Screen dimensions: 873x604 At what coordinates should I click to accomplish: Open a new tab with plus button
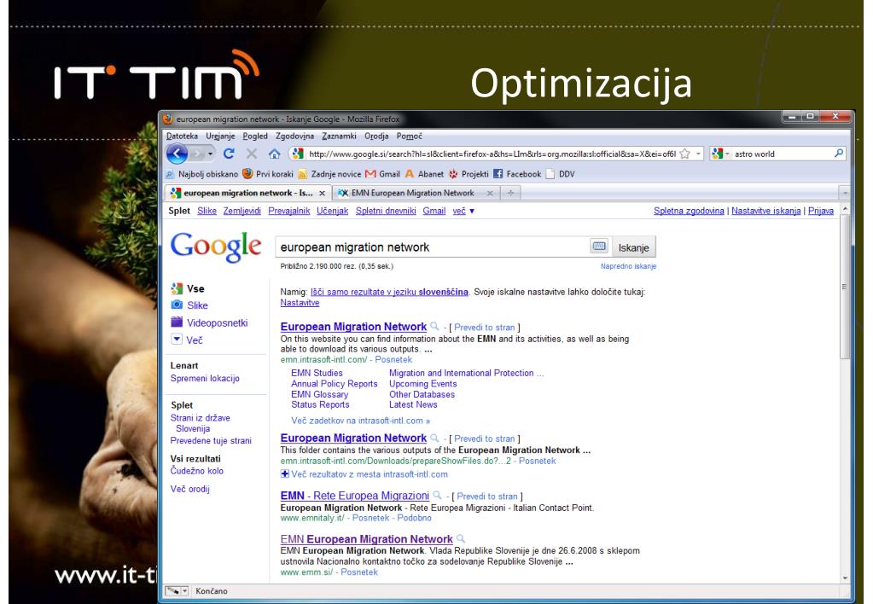510,193
